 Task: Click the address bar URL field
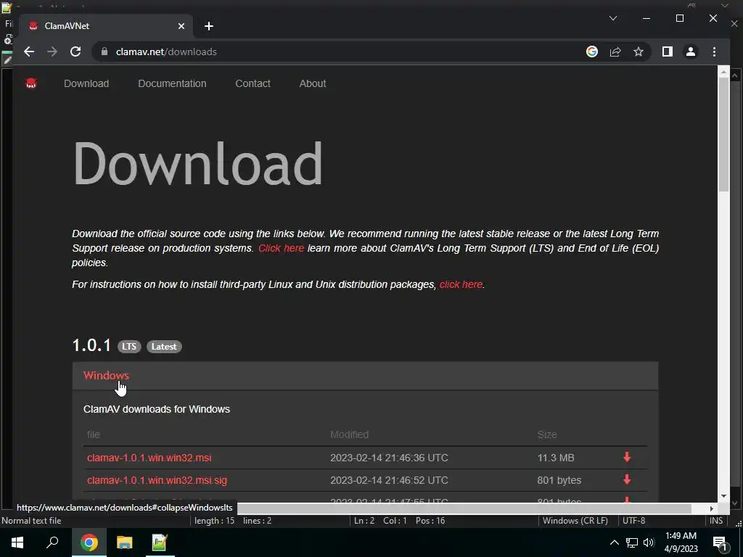coord(341,51)
